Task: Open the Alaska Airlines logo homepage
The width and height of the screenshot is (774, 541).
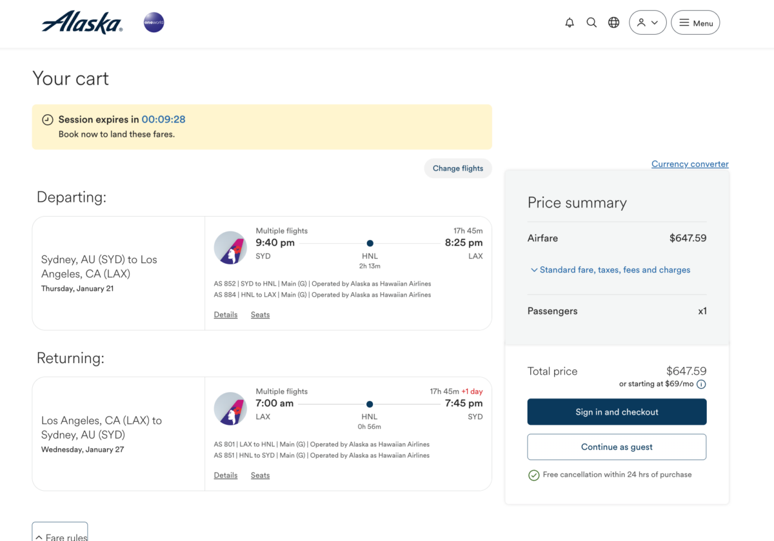Action: coord(82,23)
